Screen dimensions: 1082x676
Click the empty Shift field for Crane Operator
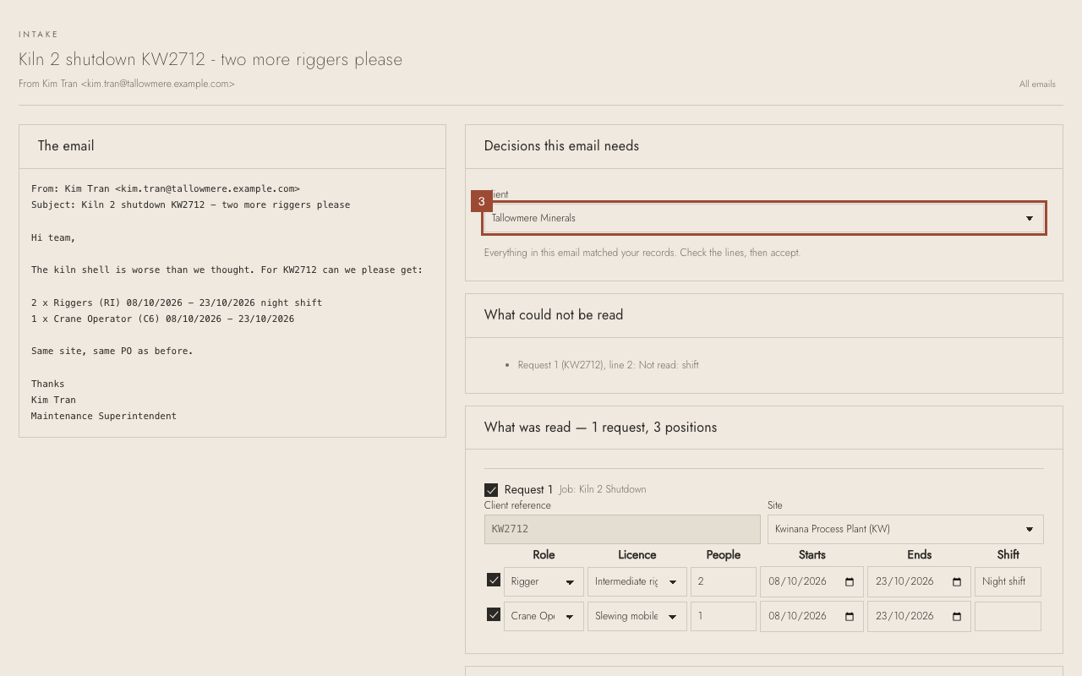tap(1008, 616)
